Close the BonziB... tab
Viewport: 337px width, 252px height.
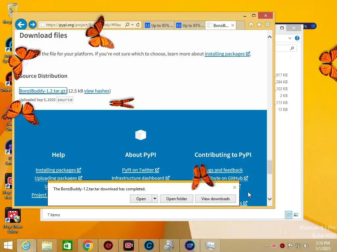tap(233, 25)
